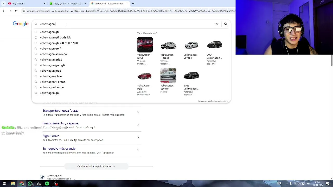Screen dimensions: 333x187
Task: Clear the search box with X
Action: [x=217, y=24]
